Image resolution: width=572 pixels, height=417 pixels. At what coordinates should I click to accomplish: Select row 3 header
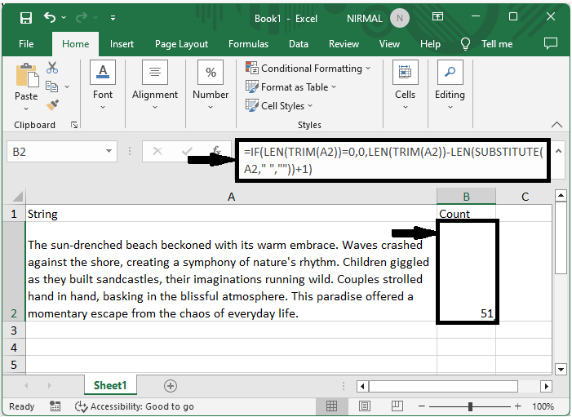click(x=14, y=330)
